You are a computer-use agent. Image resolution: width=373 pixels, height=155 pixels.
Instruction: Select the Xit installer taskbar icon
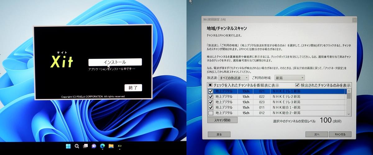(x=119, y=146)
